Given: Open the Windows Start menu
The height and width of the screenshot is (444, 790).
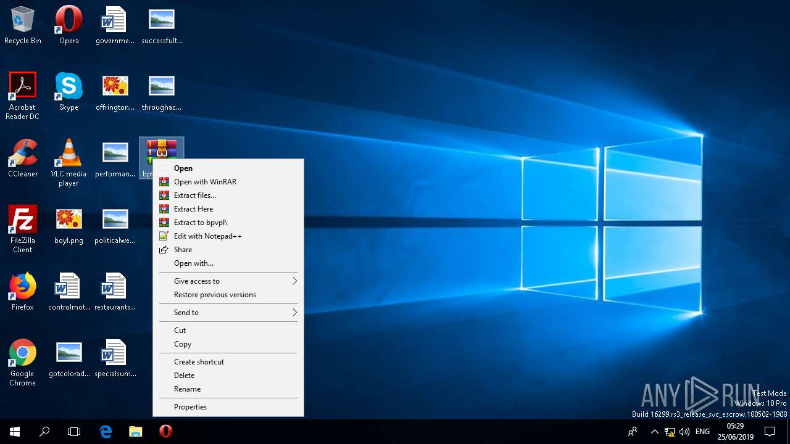Looking at the screenshot, I should 15,432.
